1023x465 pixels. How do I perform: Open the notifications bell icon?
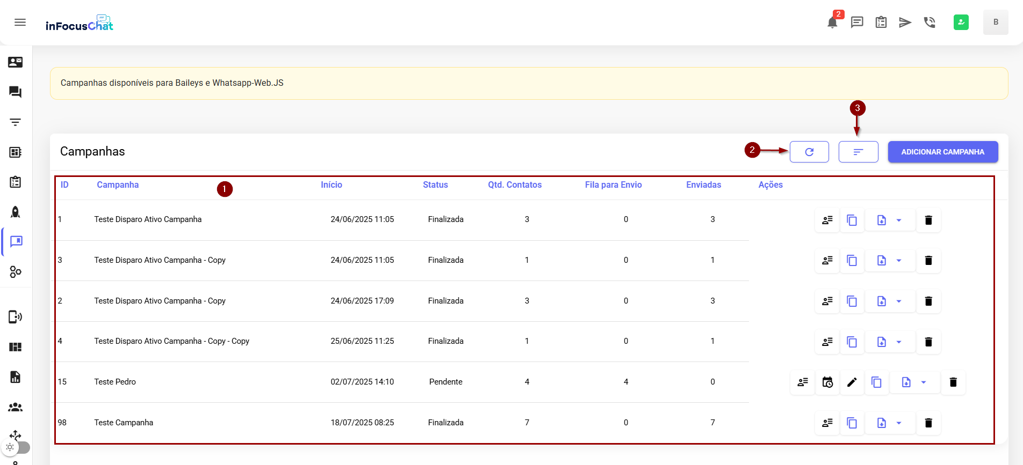(x=832, y=23)
